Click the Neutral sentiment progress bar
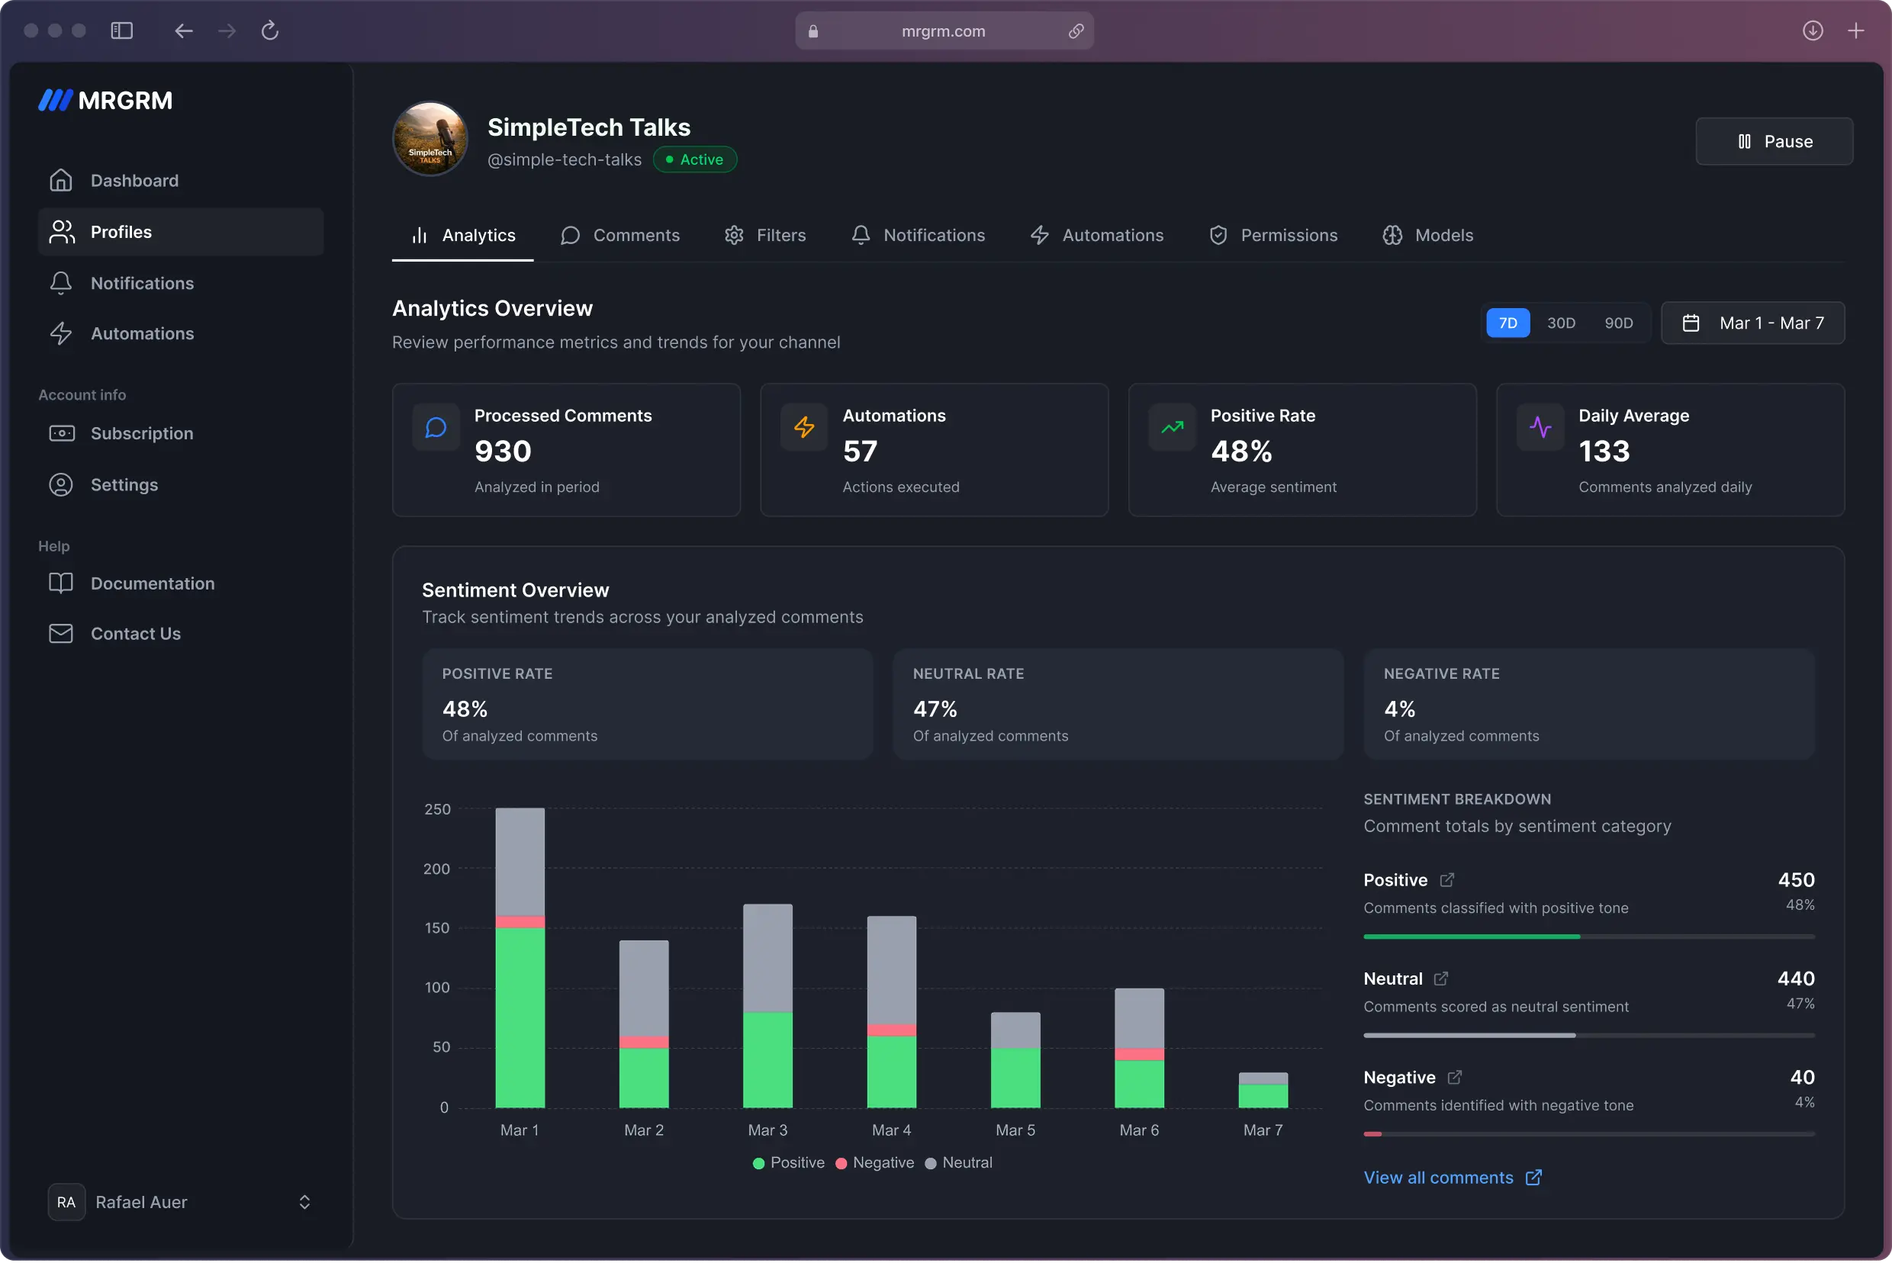Screen dimensions: 1892x1263 click(x=1588, y=1035)
